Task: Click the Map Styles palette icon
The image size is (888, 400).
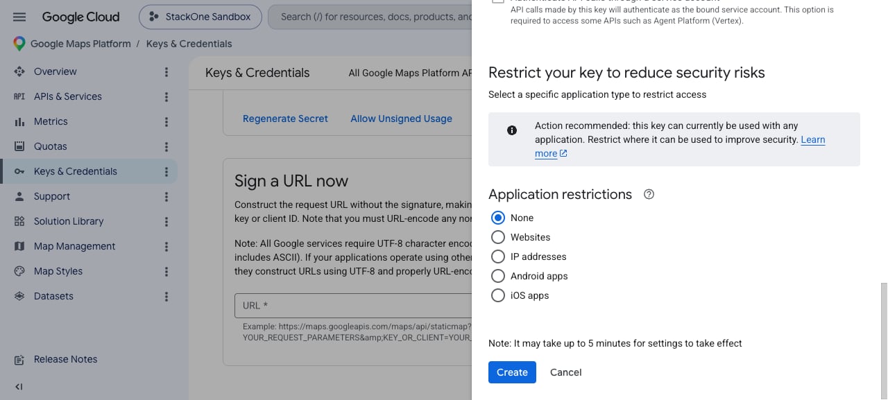Action: pos(19,271)
